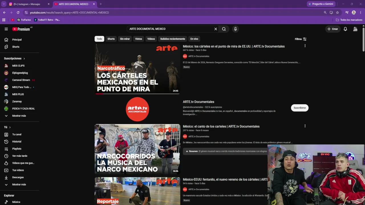Viewport: 365px width, 205px height.
Task: Expand Mostrar más under Descargas
Action: click(x=20, y=184)
